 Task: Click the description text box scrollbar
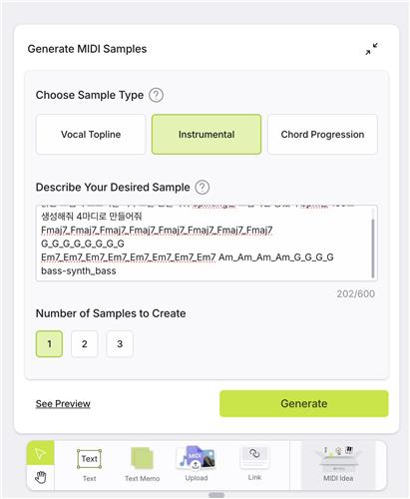(373, 249)
